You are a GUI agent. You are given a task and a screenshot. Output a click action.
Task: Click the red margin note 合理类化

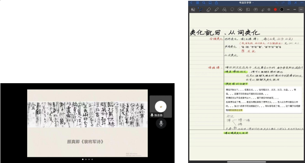tap(216, 39)
